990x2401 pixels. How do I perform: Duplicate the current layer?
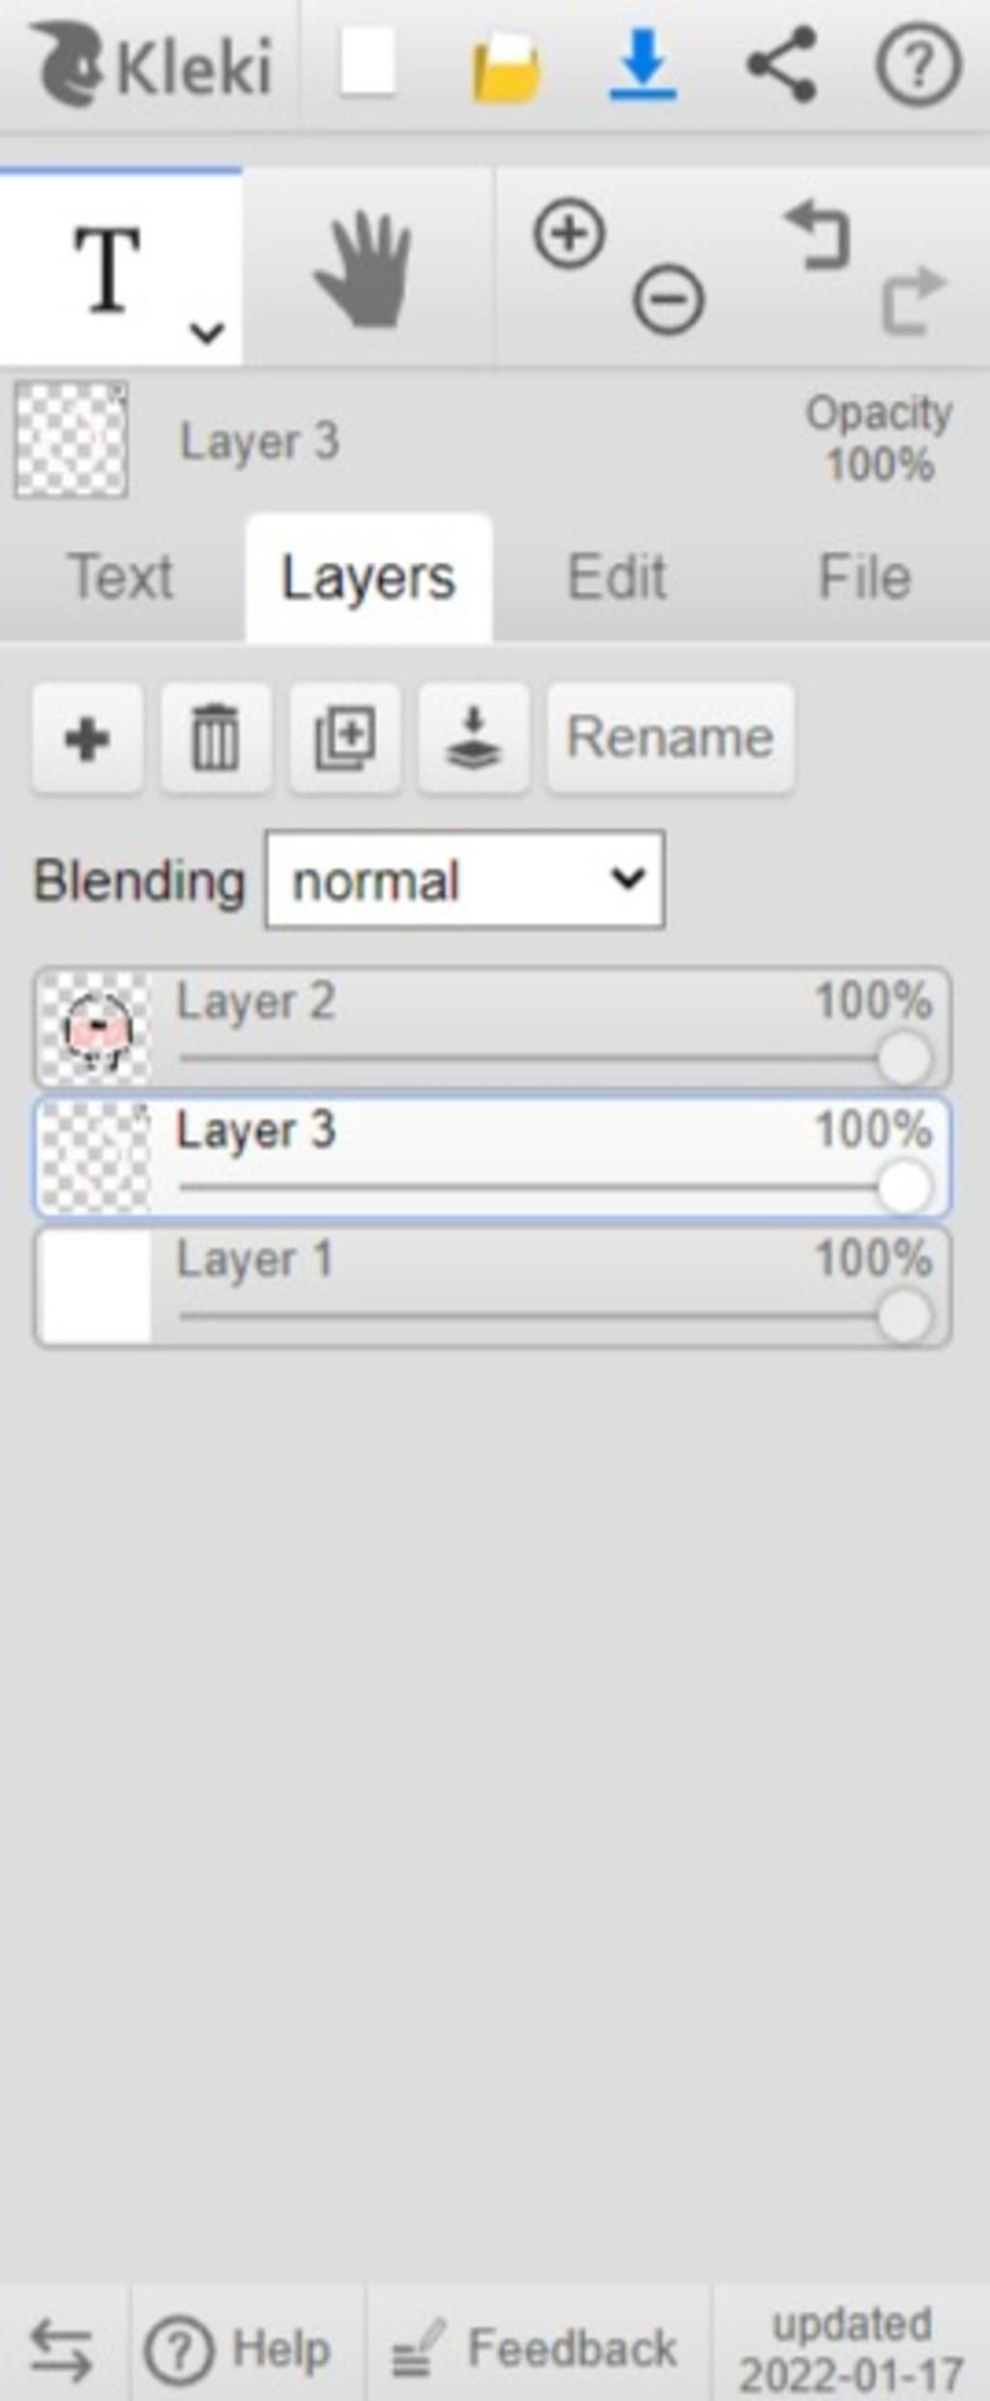pos(345,739)
